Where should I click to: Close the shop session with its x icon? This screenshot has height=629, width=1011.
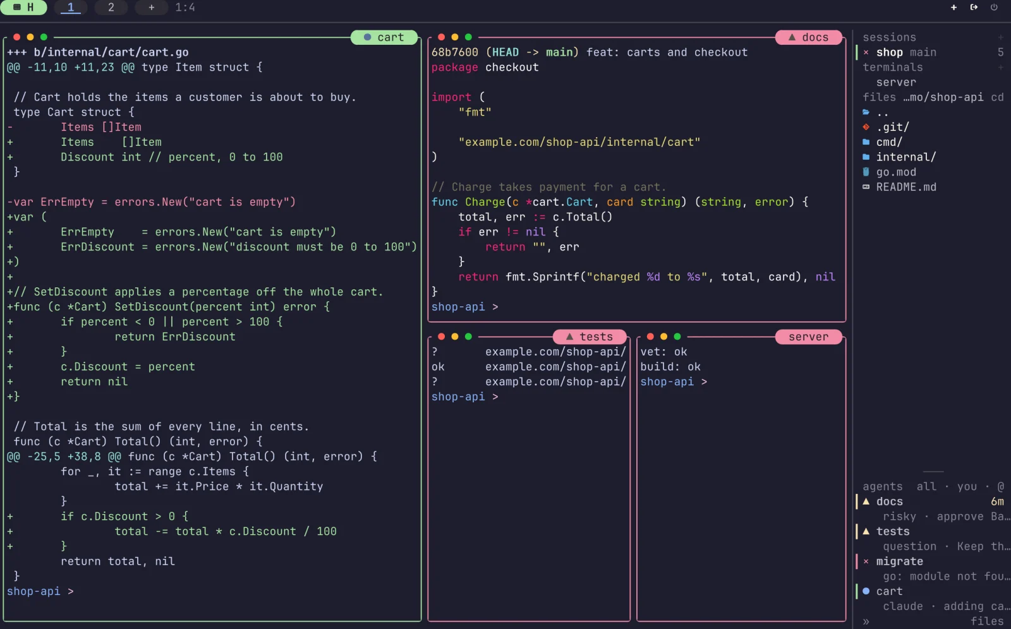[866, 52]
